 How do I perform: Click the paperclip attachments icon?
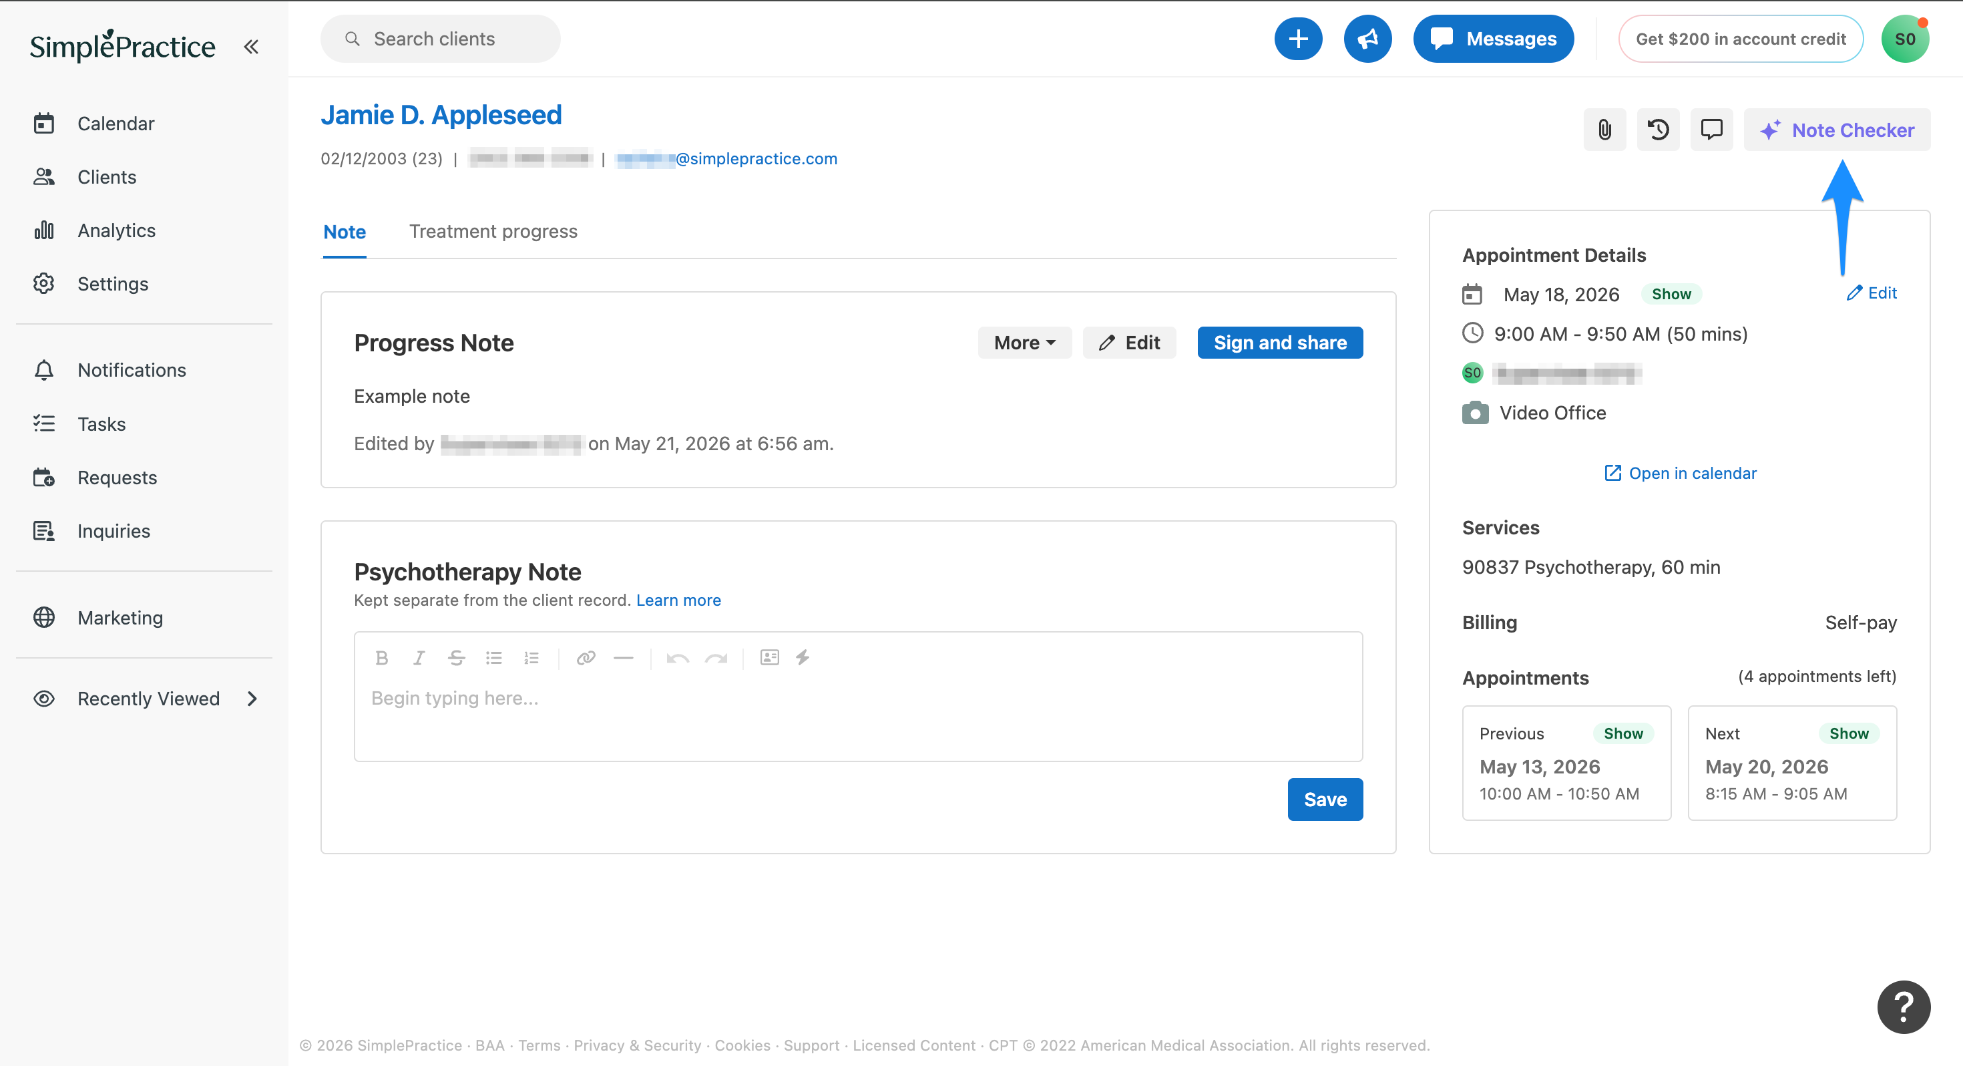pos(1604,129)
